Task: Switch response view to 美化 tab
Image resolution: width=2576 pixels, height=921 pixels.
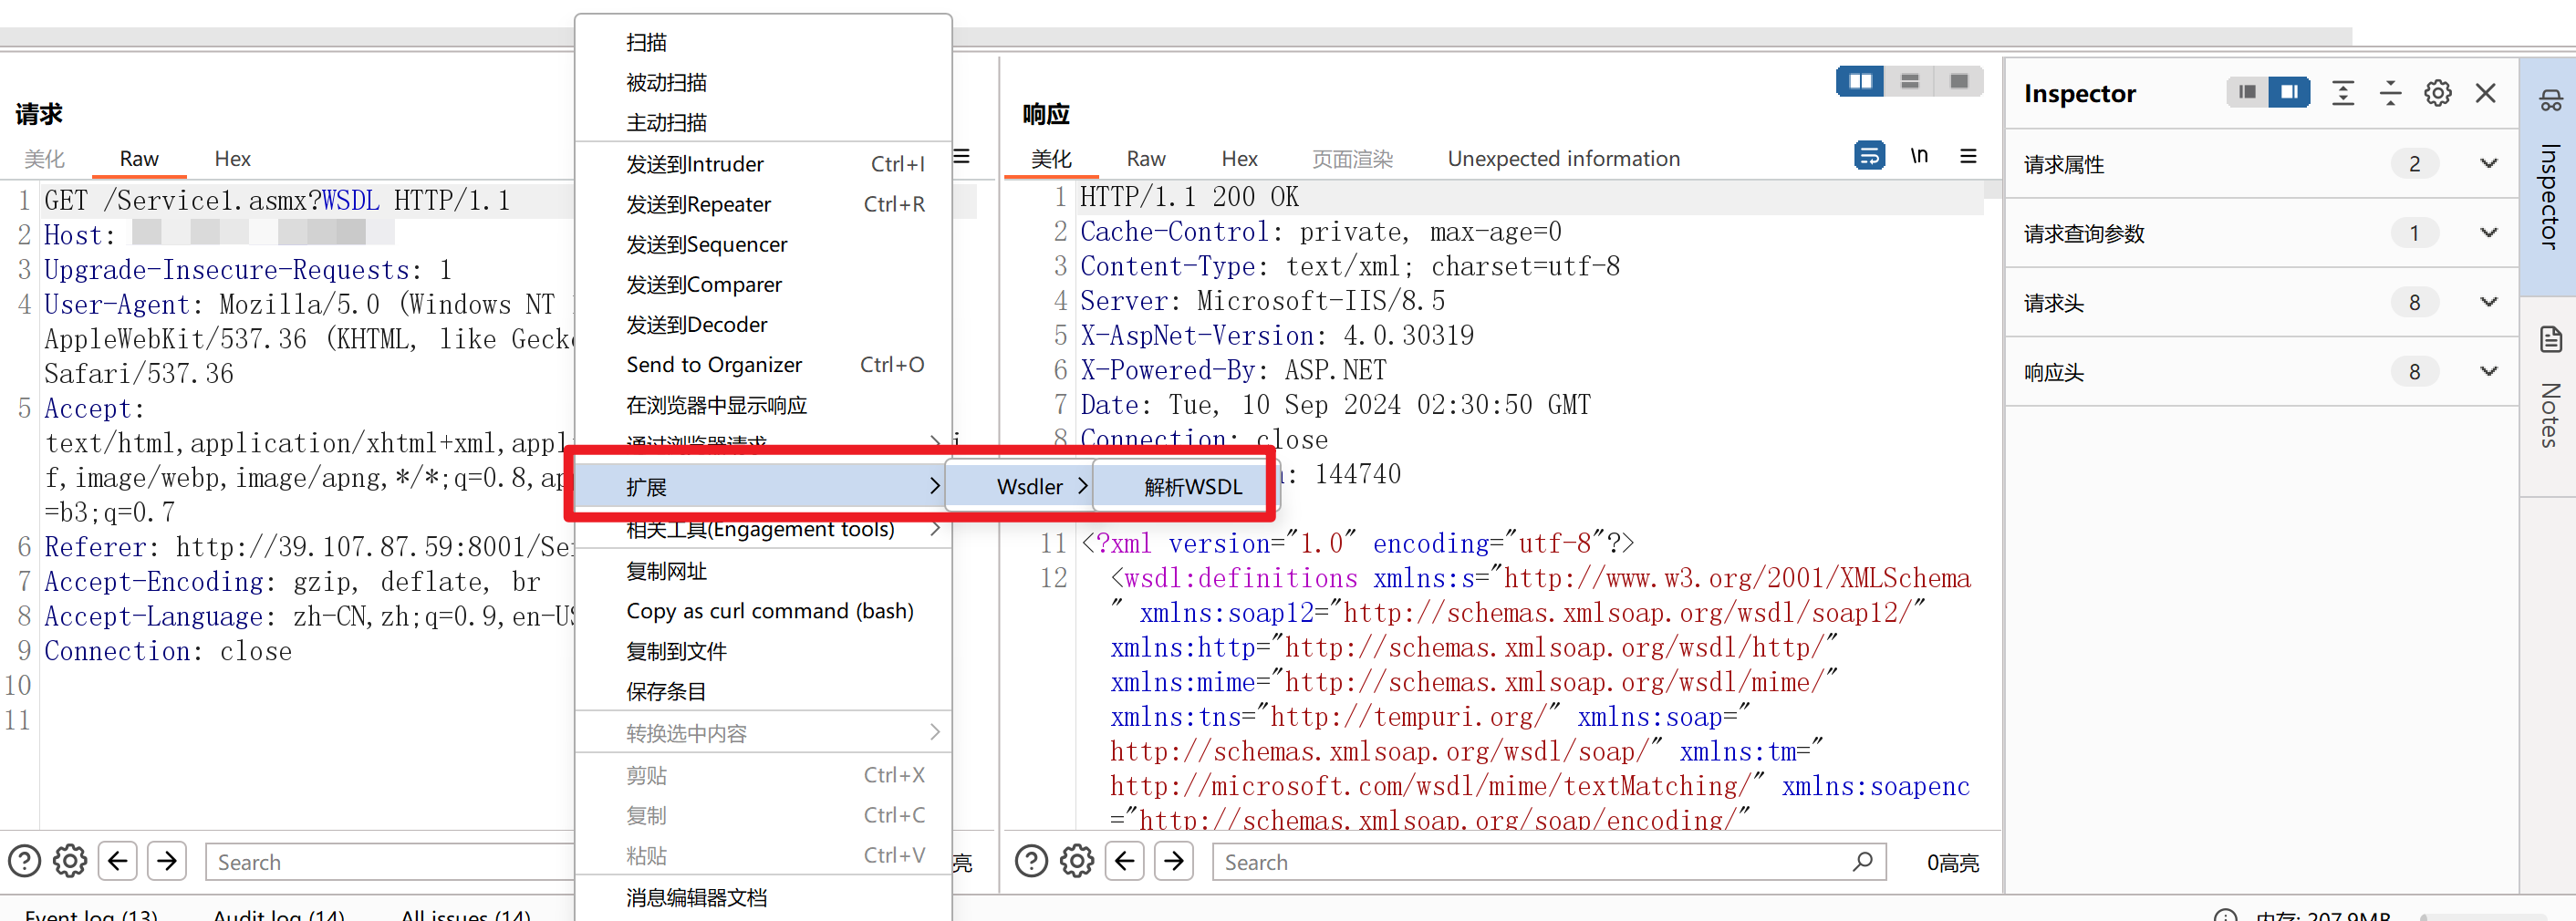Action: [1051, 158]
